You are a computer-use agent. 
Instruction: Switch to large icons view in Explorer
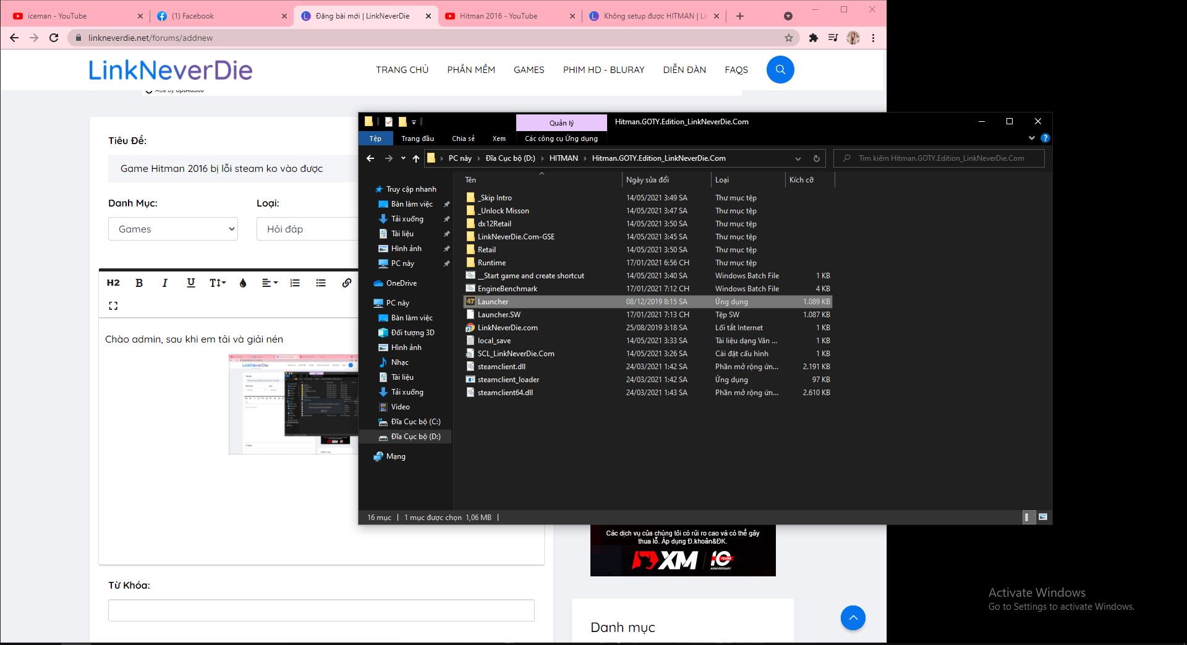tap(1043, 517)
